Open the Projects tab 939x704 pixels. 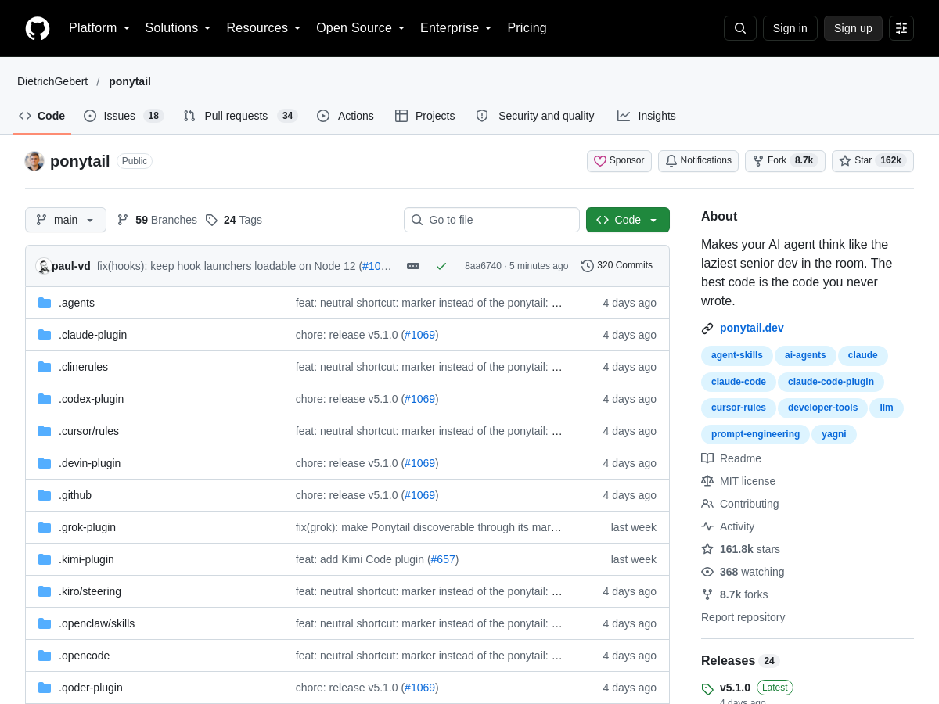425,116
